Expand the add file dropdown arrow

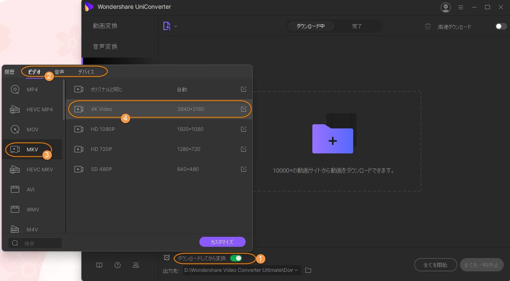click(x=176, y=26)
